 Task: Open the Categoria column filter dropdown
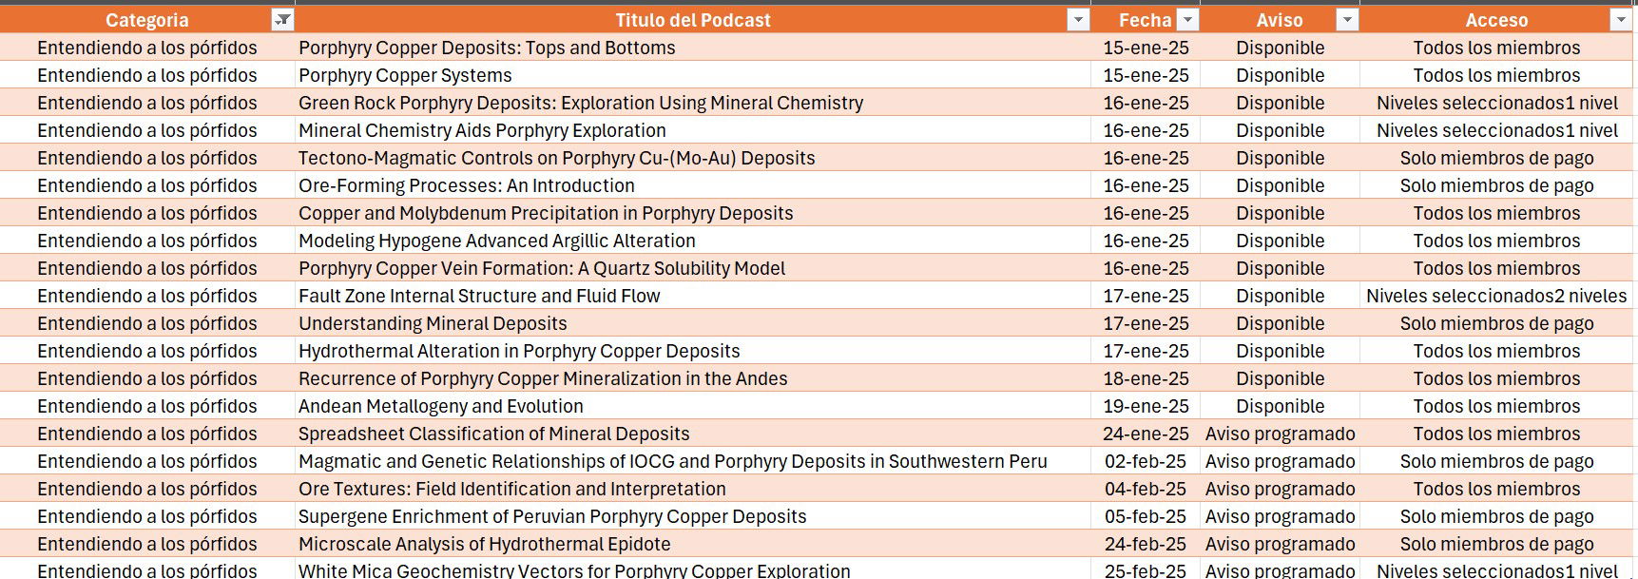coord(282,20)
